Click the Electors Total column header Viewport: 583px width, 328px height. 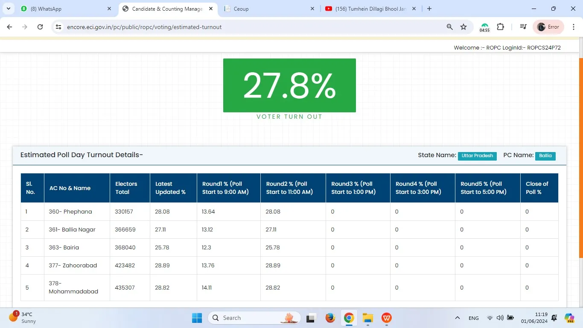130,188
